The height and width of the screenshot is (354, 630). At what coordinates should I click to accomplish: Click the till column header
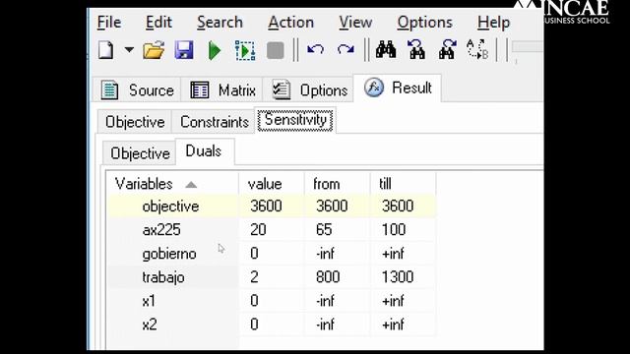[x=403, y=184]
